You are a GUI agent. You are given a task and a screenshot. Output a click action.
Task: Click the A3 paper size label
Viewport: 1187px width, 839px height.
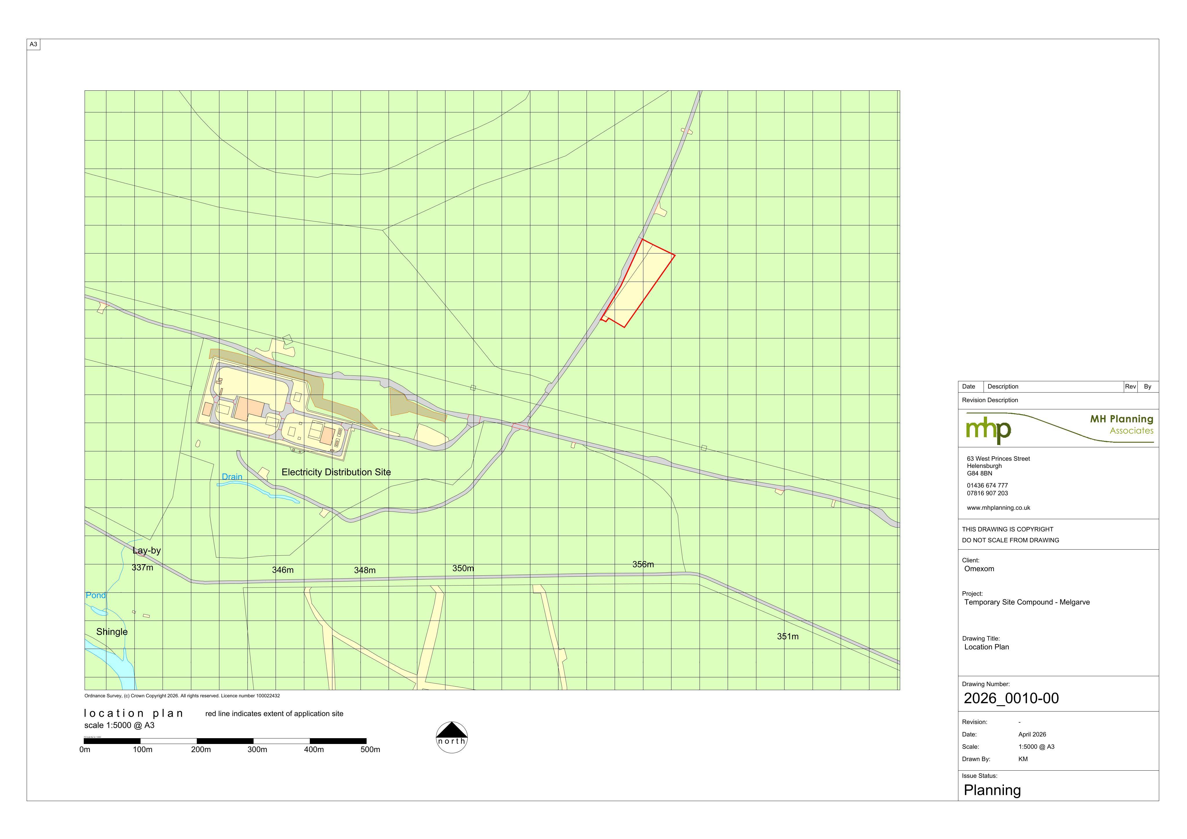pyautogui.click(x=33, y=44)
